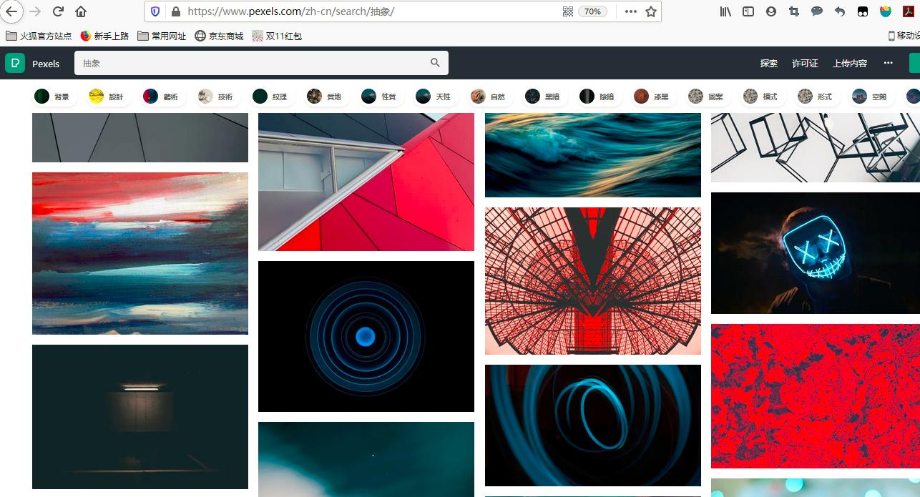This screenshot has height=497, width=920.
Task: Choose the 性質 tag chip
Action: coord(379,97)
